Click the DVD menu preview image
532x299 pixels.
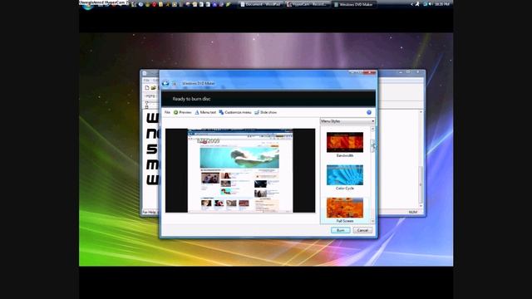pos(240,170)
